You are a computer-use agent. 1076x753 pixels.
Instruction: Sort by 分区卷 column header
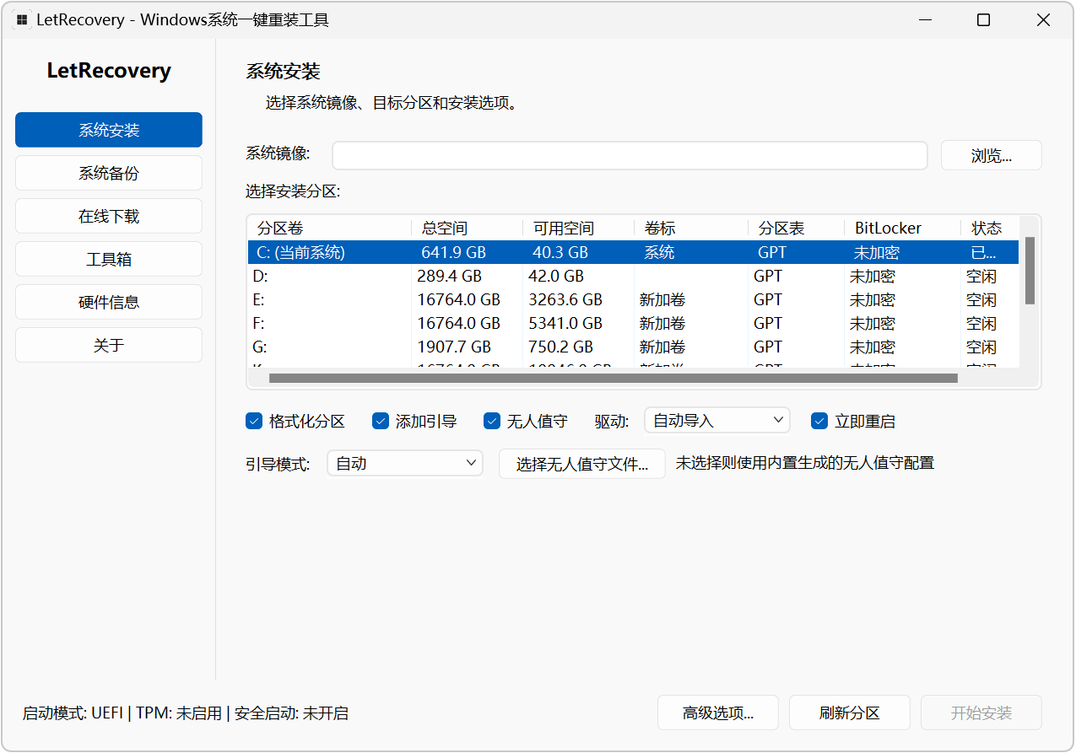point(329,229)
